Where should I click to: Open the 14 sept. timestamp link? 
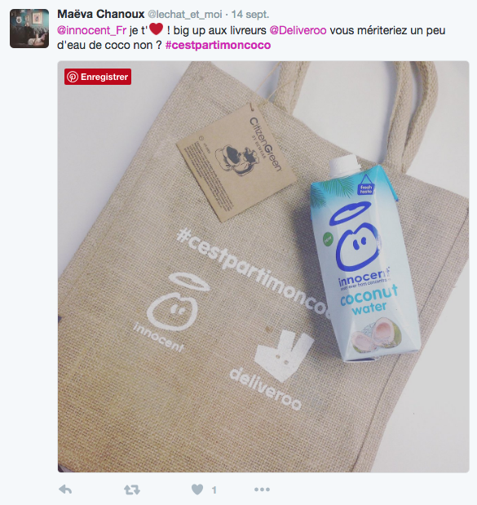point(250,15)
